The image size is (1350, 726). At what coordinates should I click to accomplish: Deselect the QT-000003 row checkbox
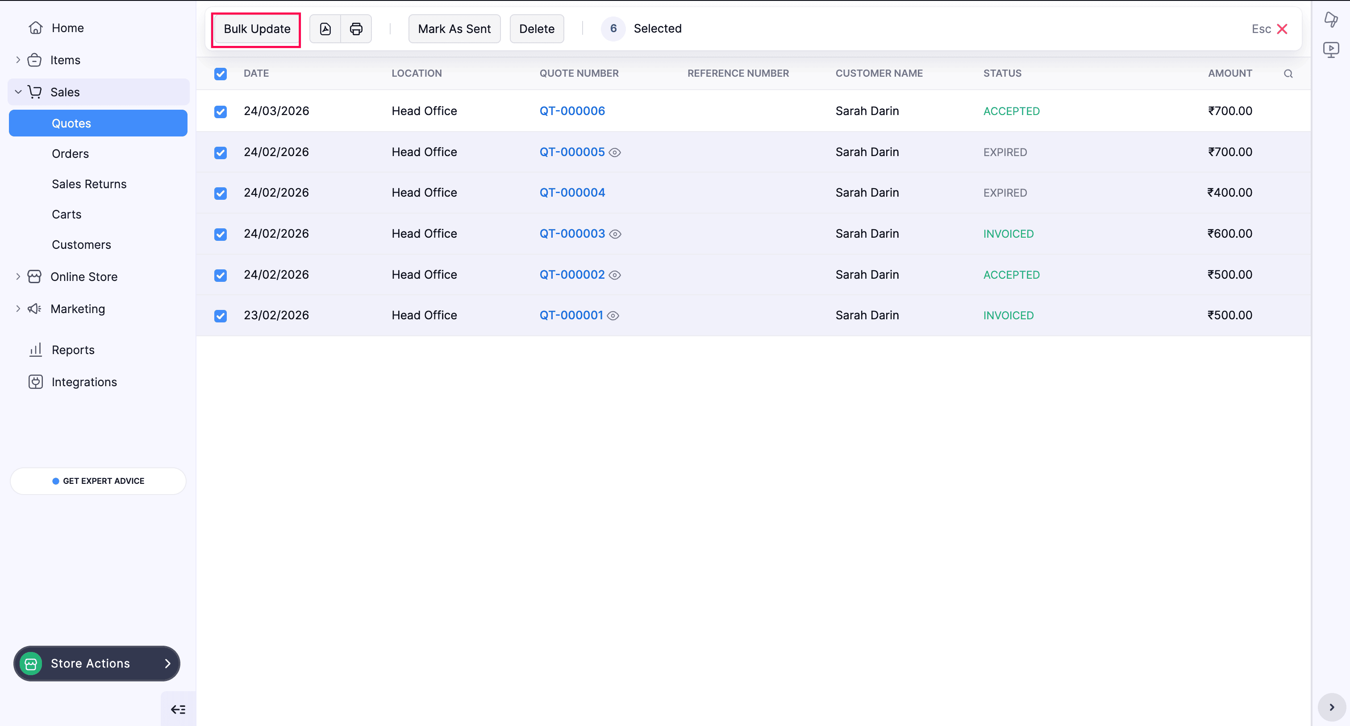(220, 234)
